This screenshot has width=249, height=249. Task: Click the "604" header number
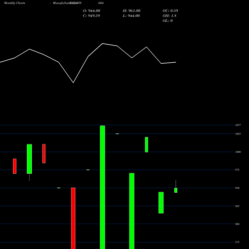(x=101, y=3)
